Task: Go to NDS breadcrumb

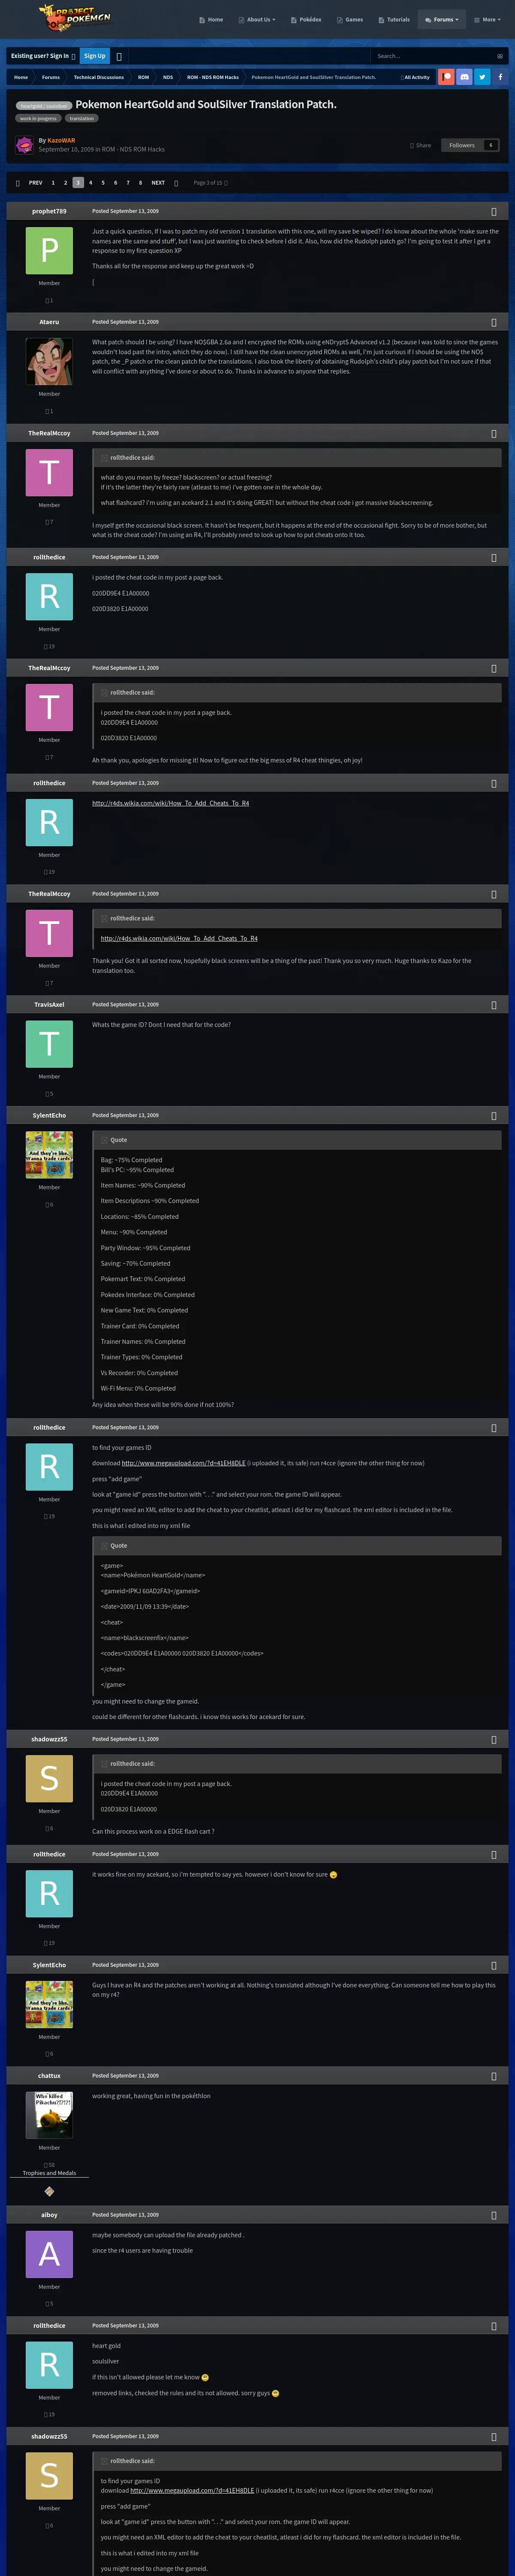Action: point(168,77)
